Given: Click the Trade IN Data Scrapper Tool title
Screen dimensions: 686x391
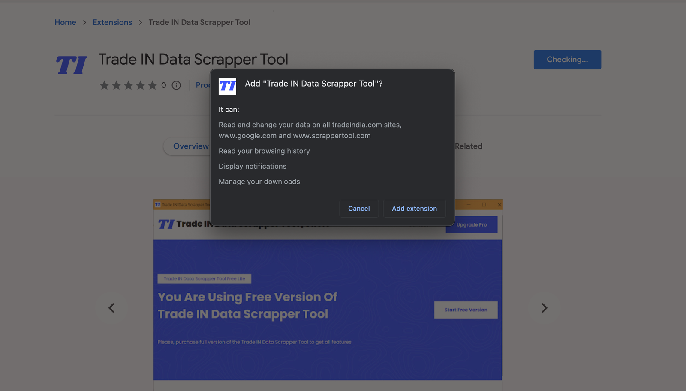Looking at the screenshot, I should coord(193,60).
